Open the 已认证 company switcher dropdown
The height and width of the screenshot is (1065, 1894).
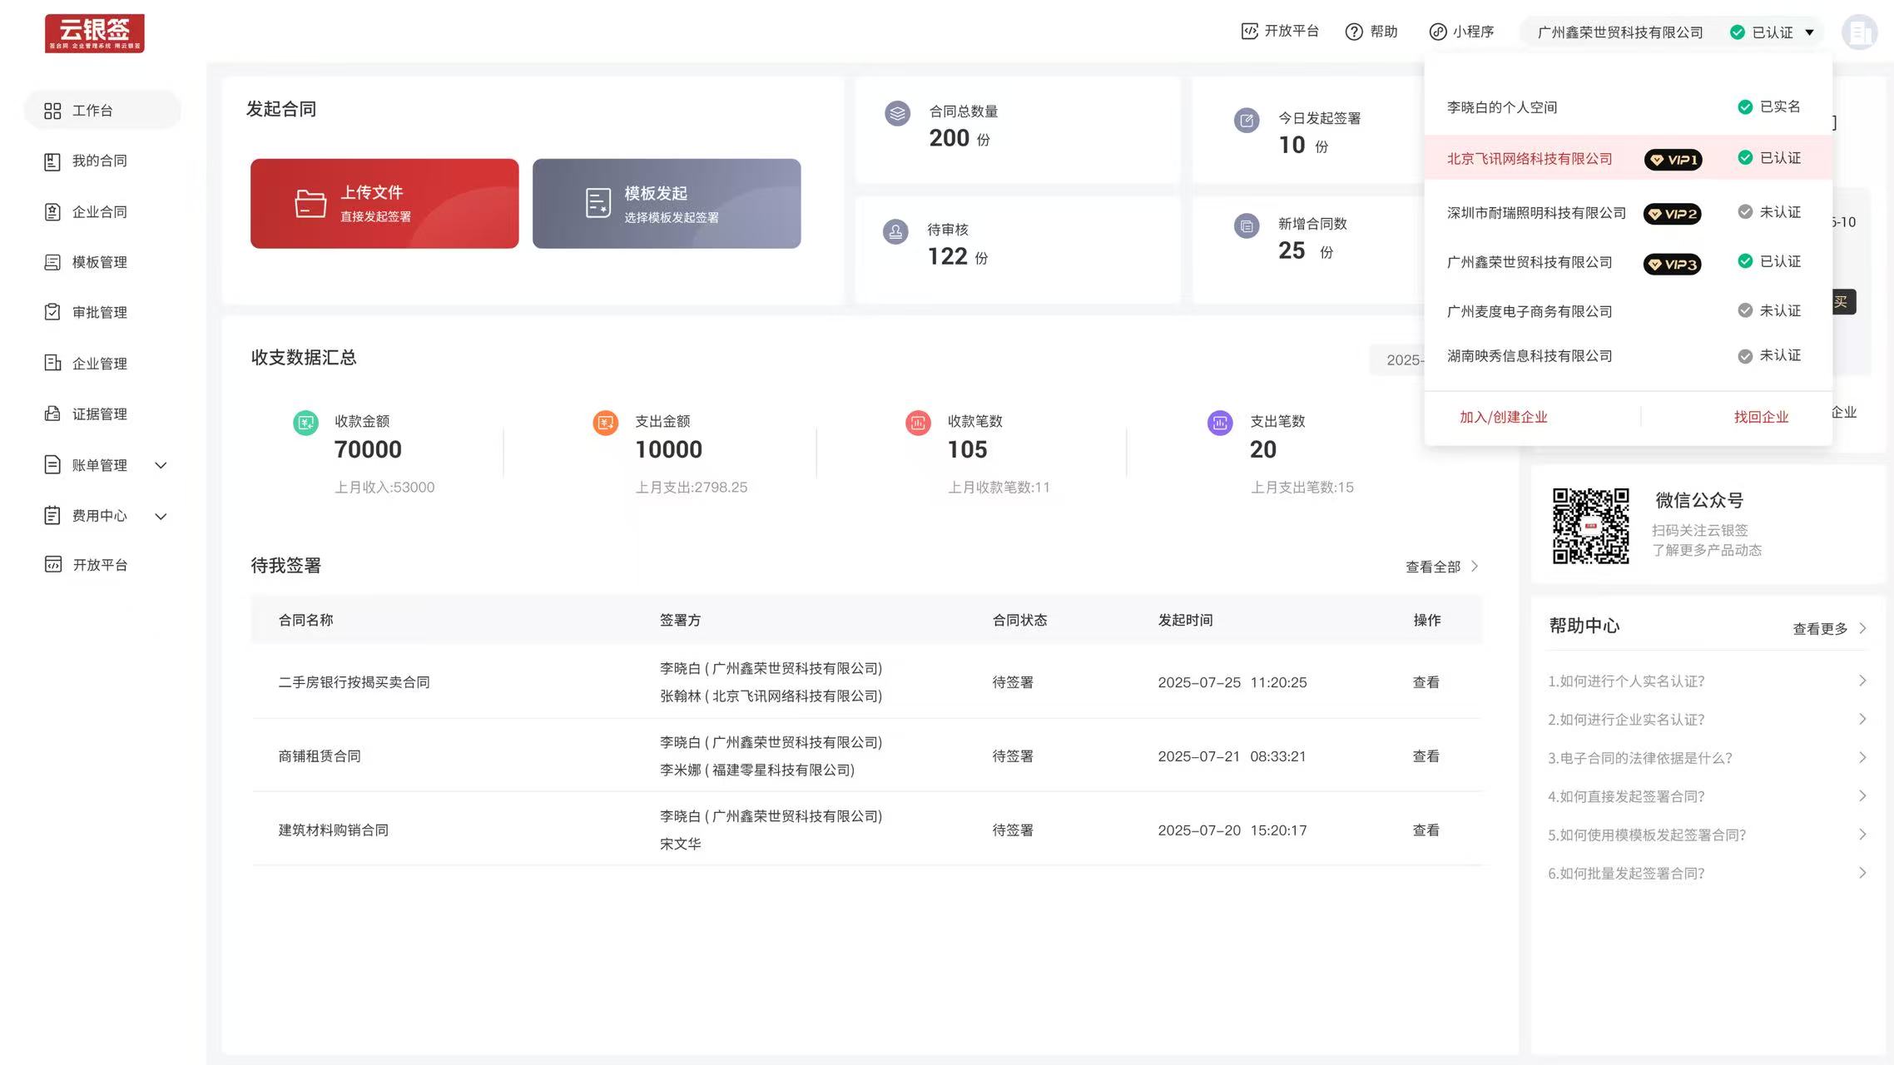1770,32
